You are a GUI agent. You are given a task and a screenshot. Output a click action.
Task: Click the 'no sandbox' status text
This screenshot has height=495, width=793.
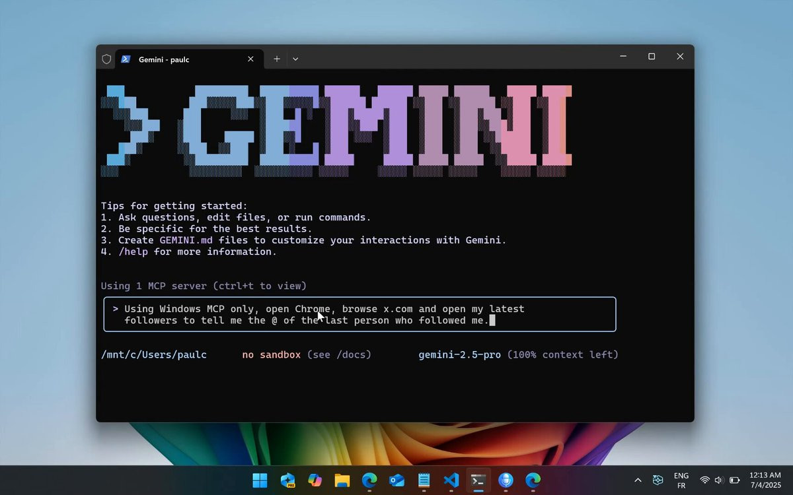pyautogui.click(x=271, y=354)
